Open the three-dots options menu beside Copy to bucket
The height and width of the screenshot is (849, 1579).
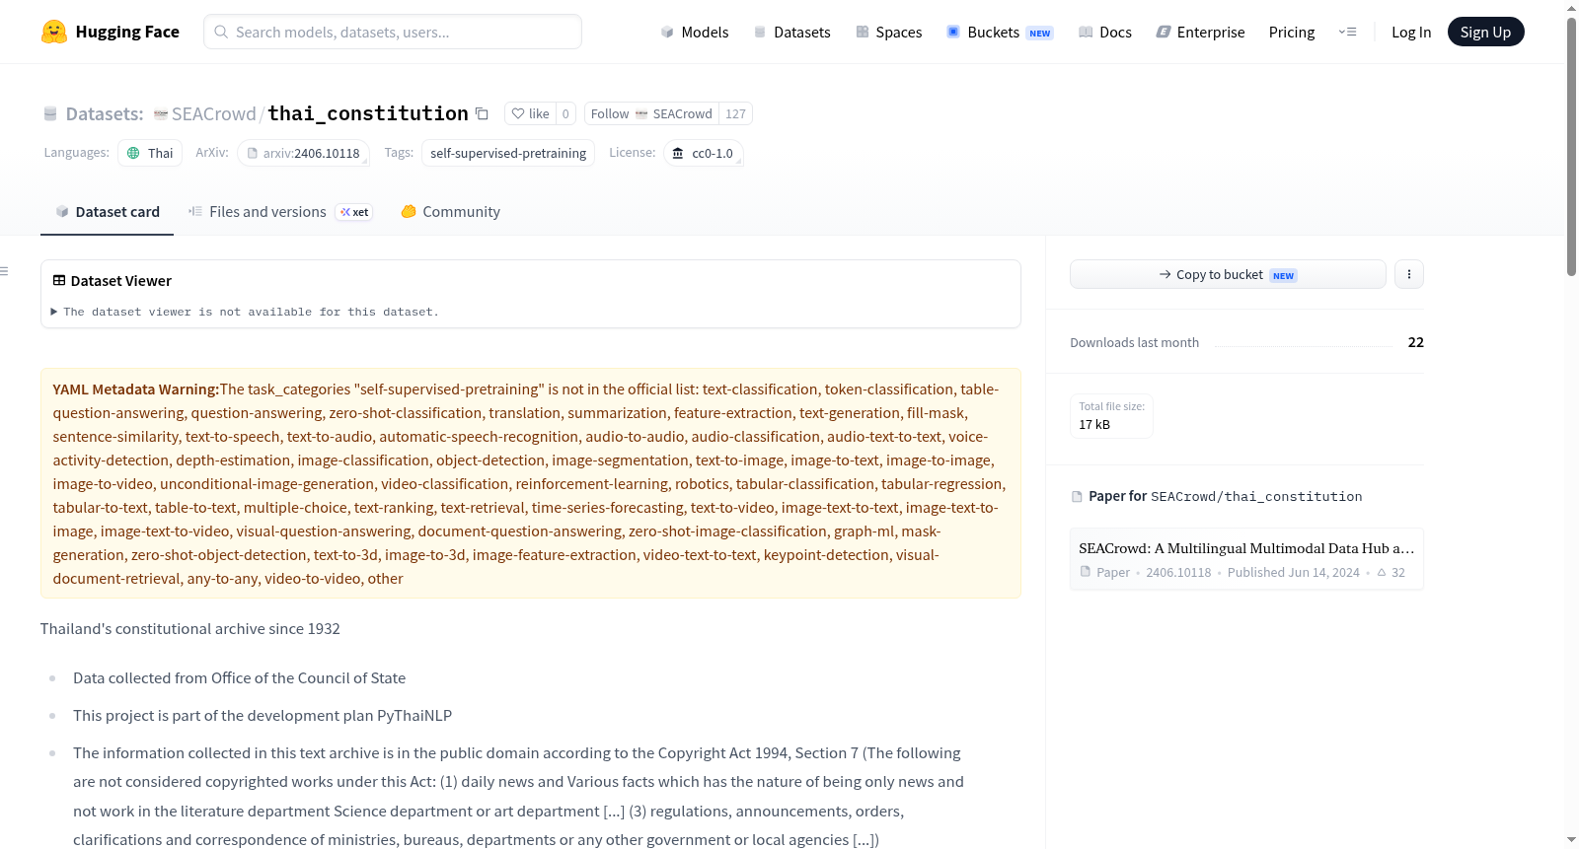click(1409, 274)
